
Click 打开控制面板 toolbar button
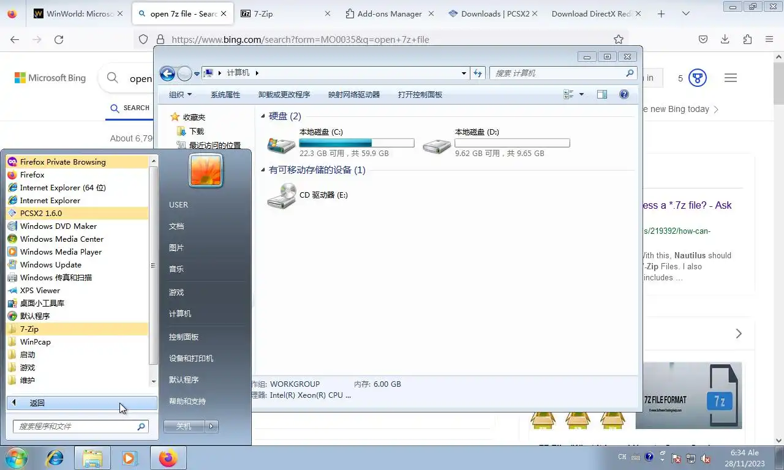(420, 94)
